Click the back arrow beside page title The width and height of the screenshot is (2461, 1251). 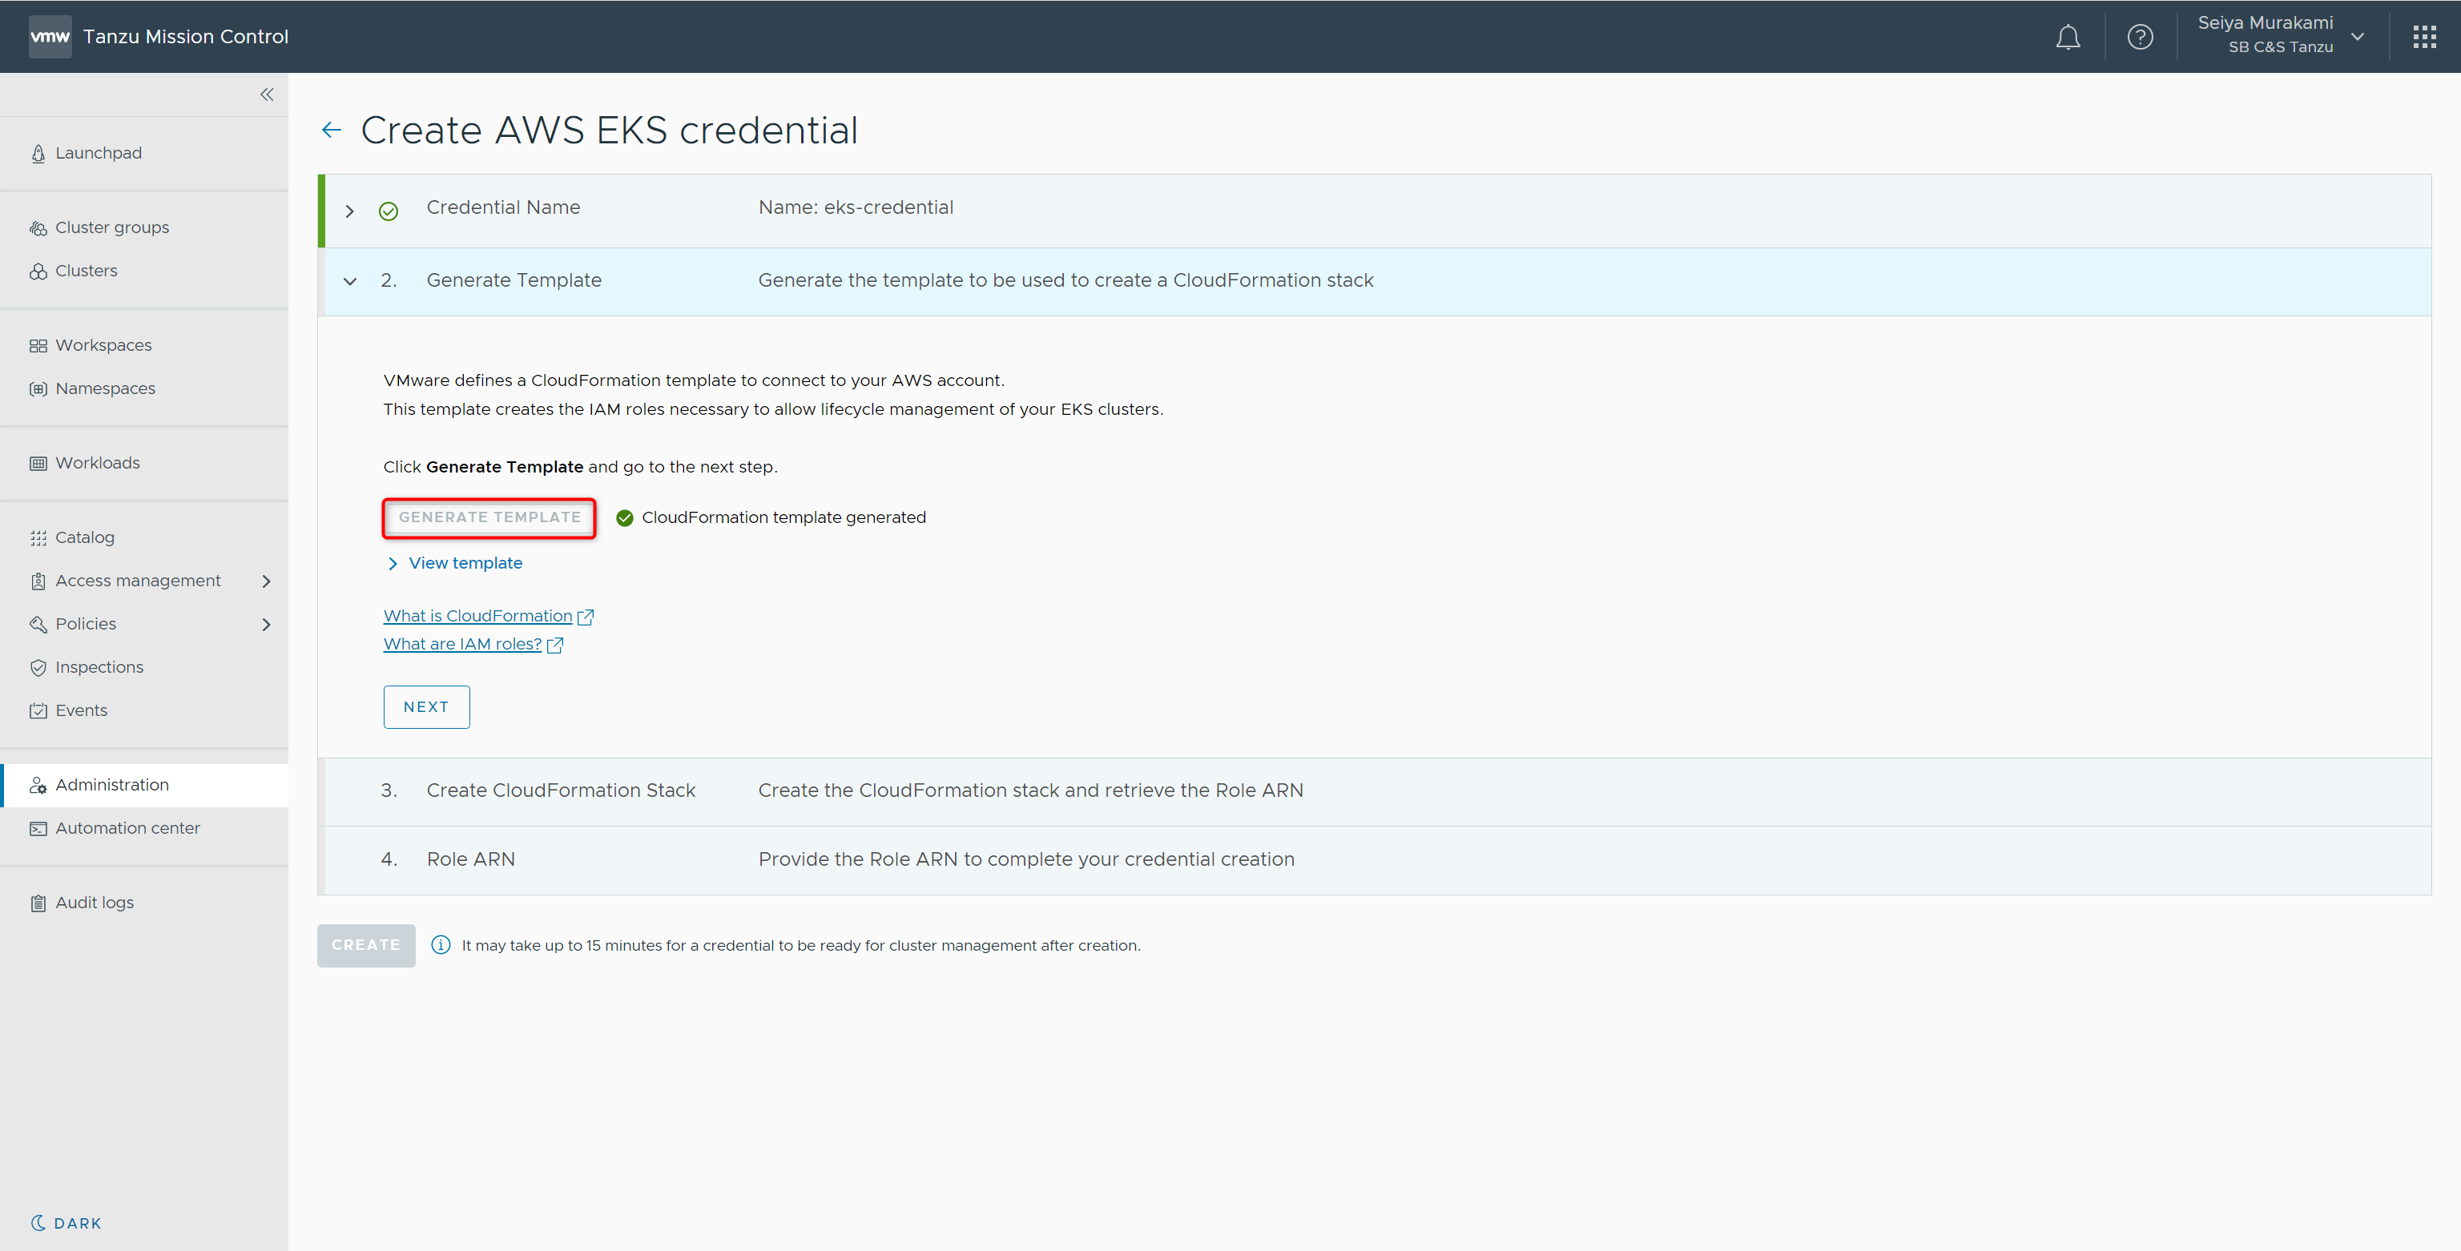click(332, 130)
